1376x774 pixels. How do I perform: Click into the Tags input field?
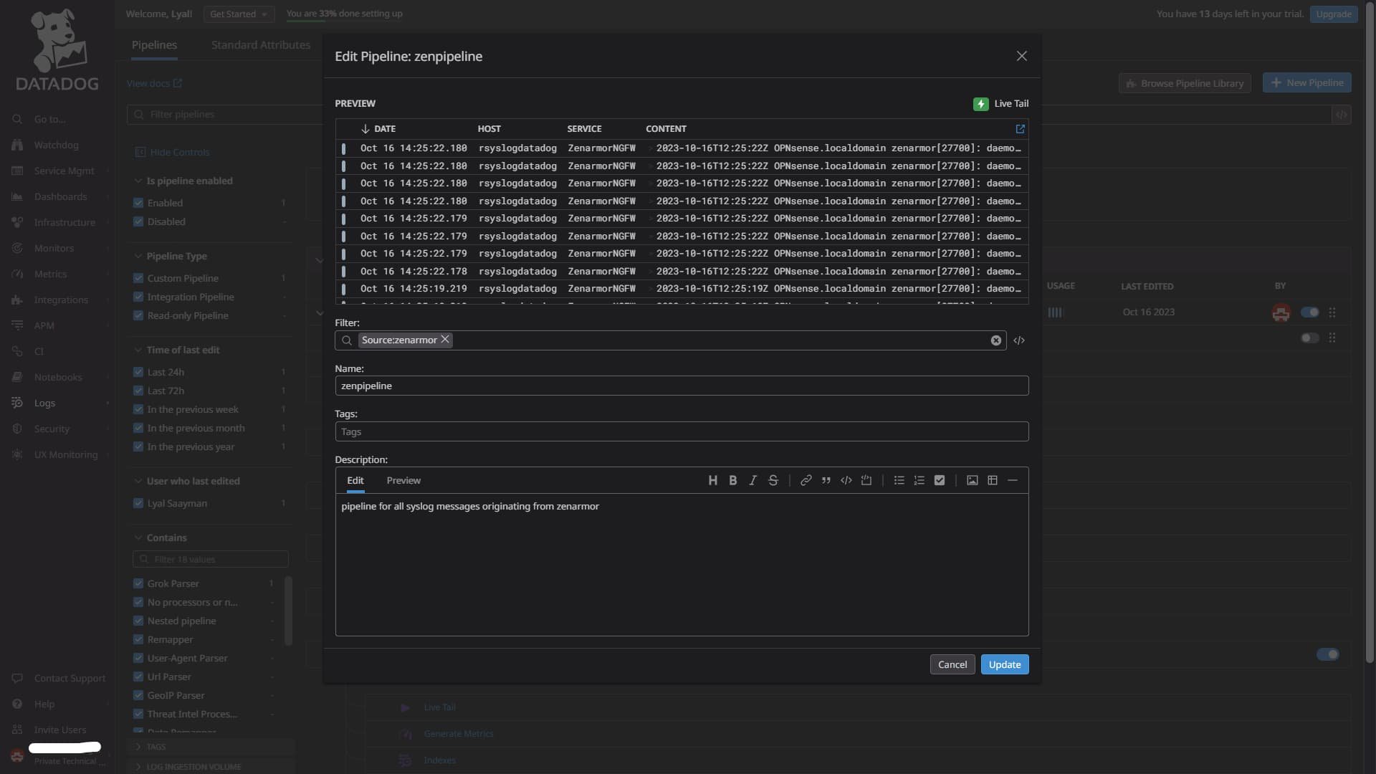pos(681,431)
